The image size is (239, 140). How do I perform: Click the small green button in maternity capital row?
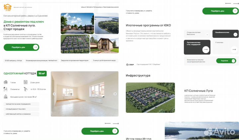226,61
